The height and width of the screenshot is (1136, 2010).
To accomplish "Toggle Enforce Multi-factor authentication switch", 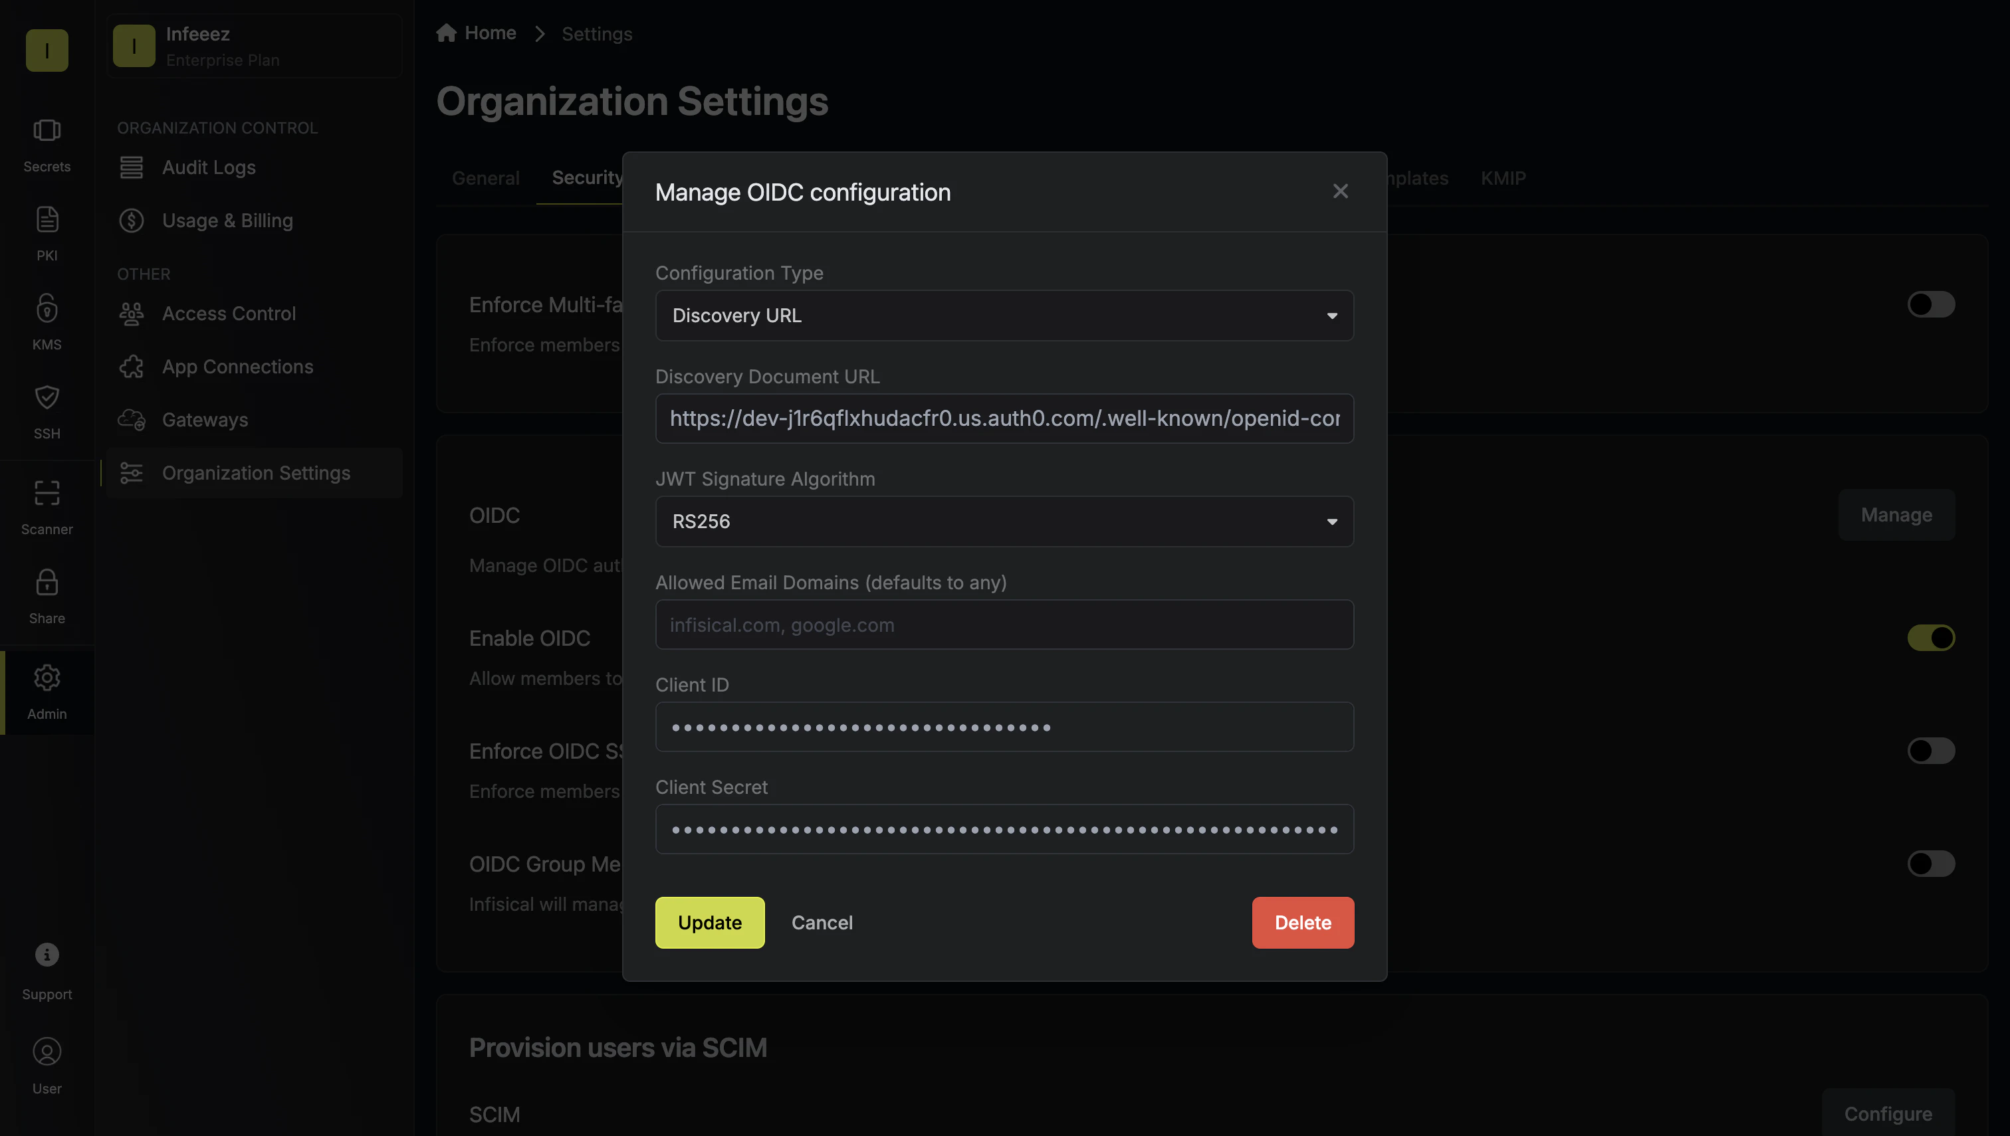I will [1931, 304].
